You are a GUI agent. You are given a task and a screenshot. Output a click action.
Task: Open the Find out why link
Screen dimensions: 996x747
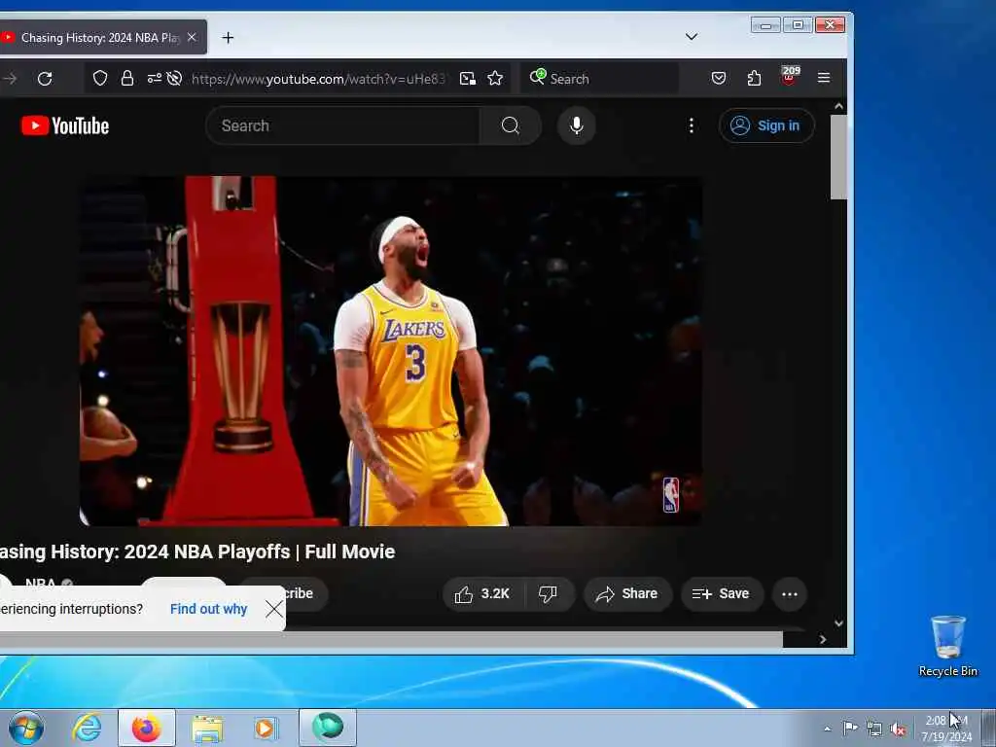208,609
